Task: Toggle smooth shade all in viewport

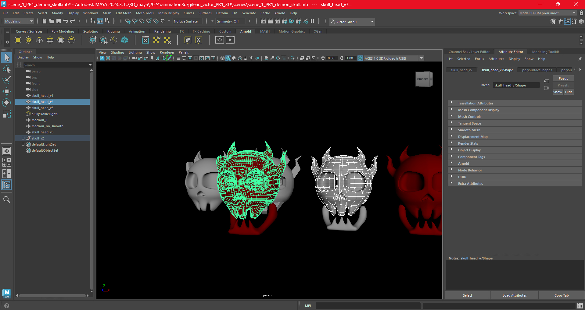Action: [228, 58]
